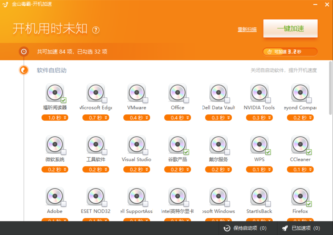Click the CCleaner disc icon
The image size is (333, 235).
(300, 145)
